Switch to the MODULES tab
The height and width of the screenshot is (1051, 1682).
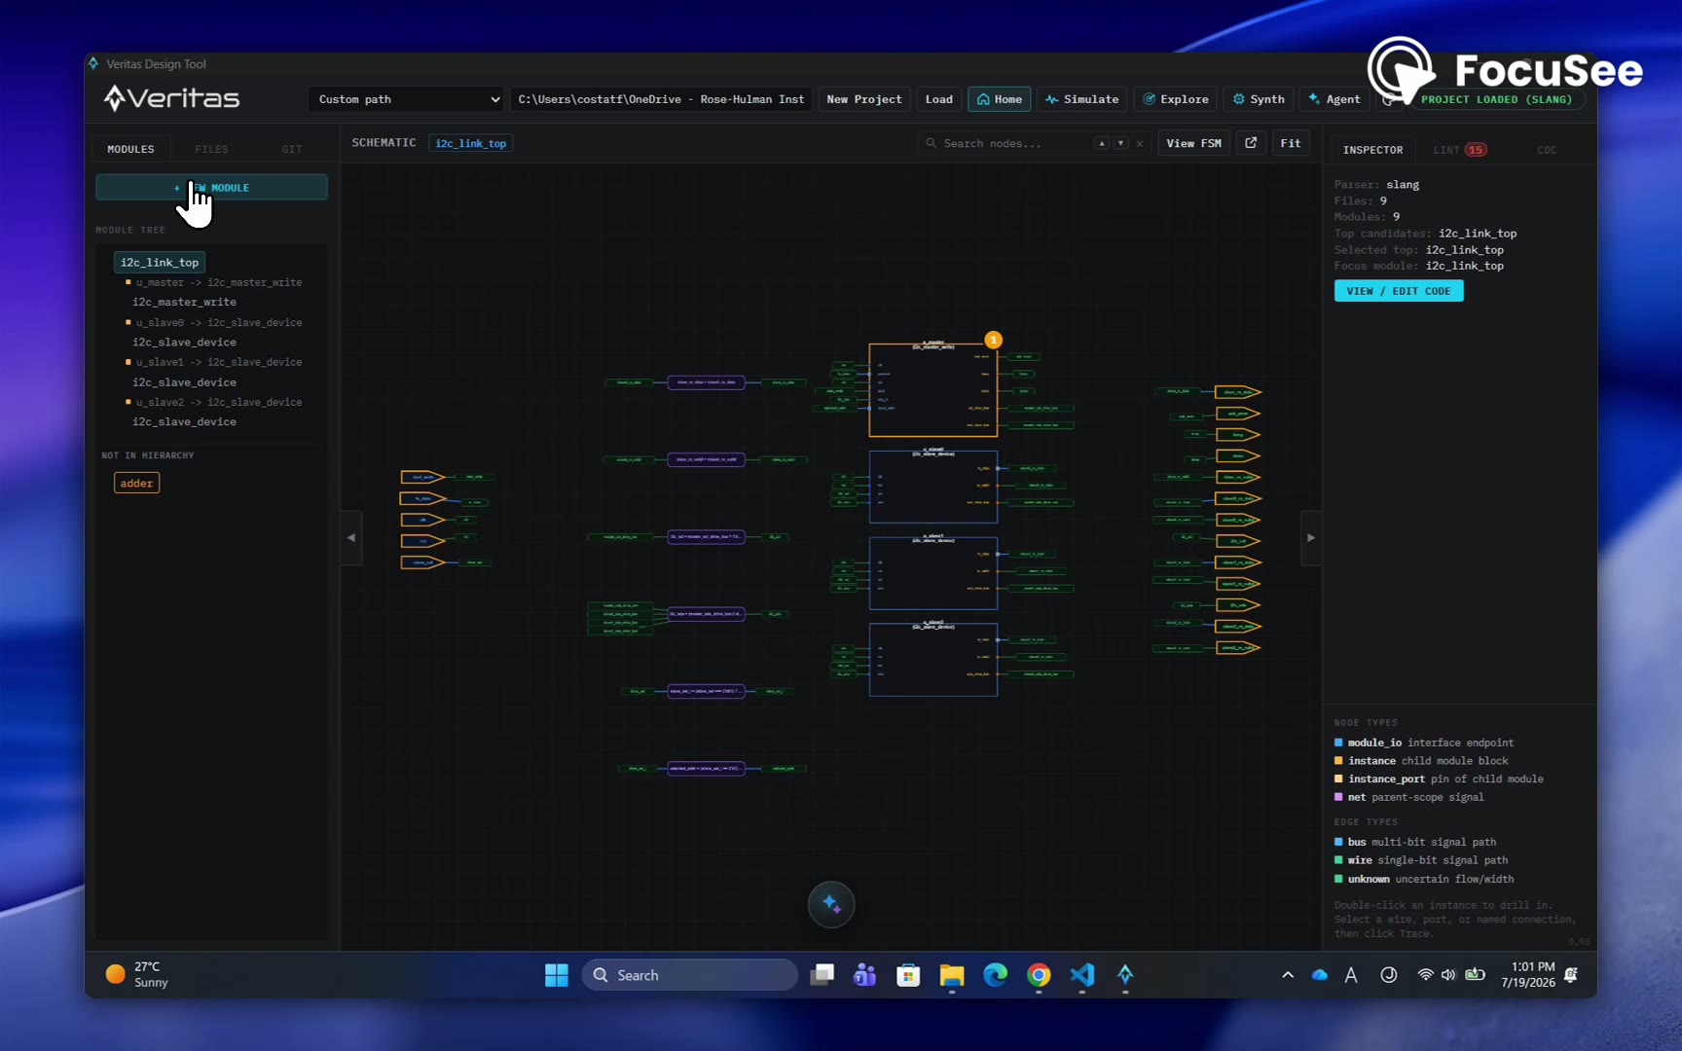pos(130,149)
